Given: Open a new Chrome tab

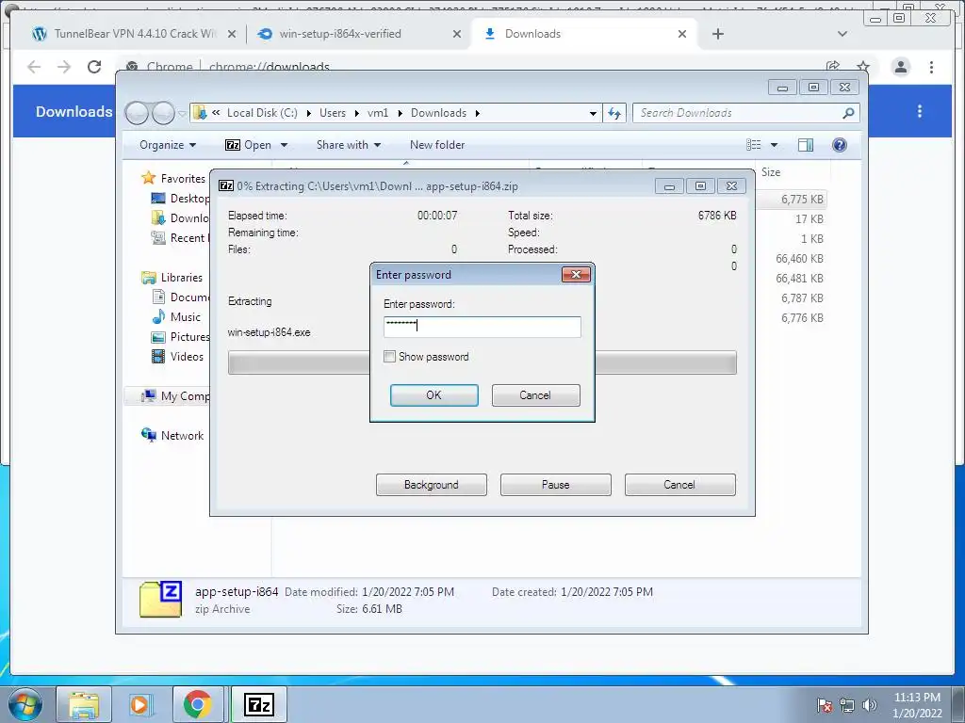Looking at the screenshot, I should [717, 34].
